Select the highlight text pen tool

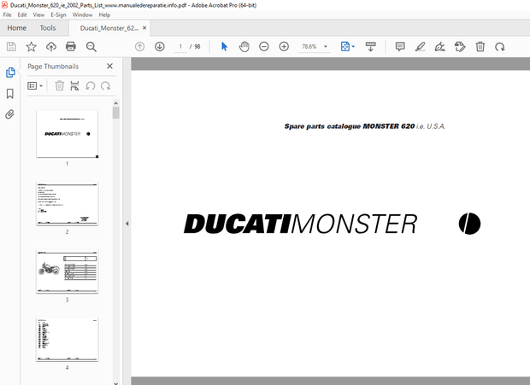(x=420, y=47)
